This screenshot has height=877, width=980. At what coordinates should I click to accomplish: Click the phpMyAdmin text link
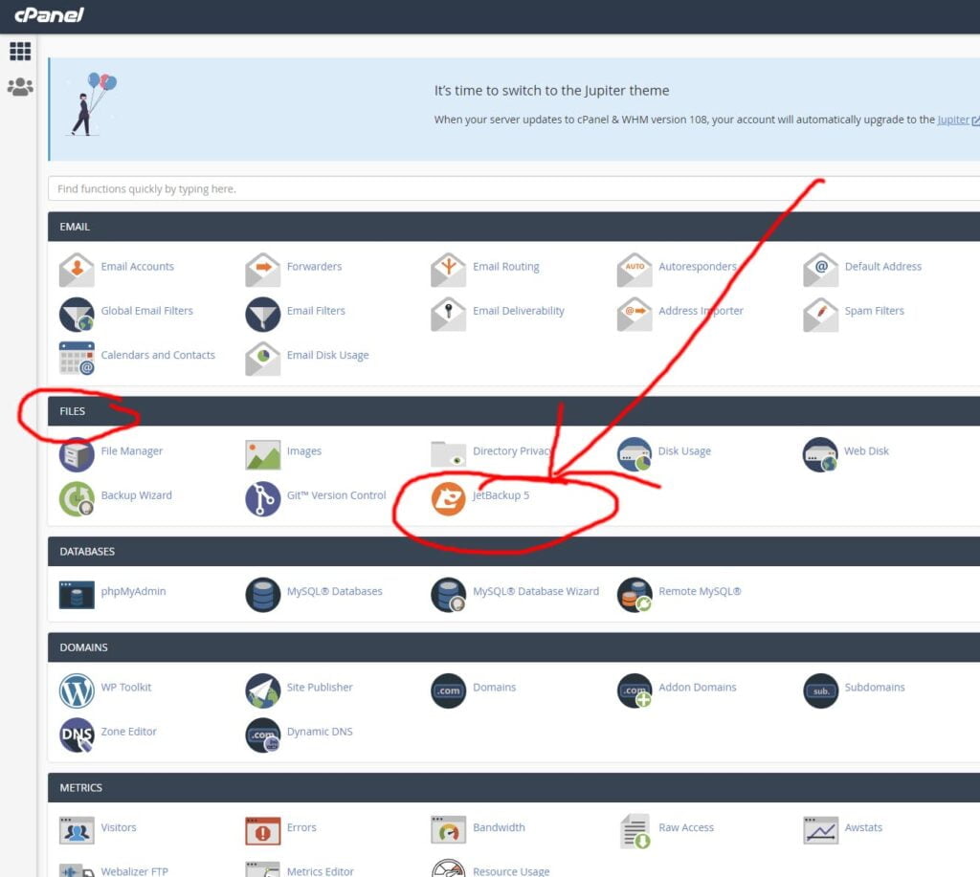point(133,591)
